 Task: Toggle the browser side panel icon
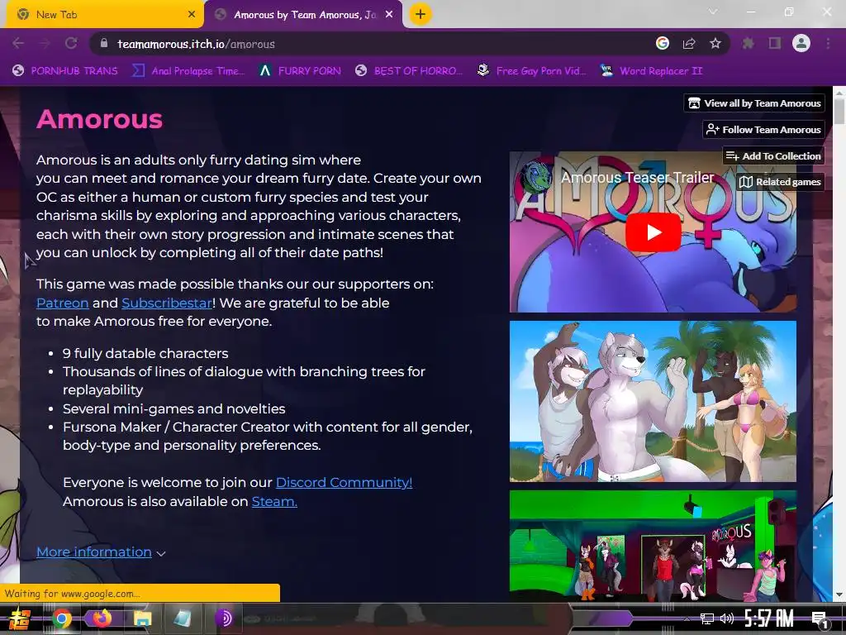(x=775, y=43)
